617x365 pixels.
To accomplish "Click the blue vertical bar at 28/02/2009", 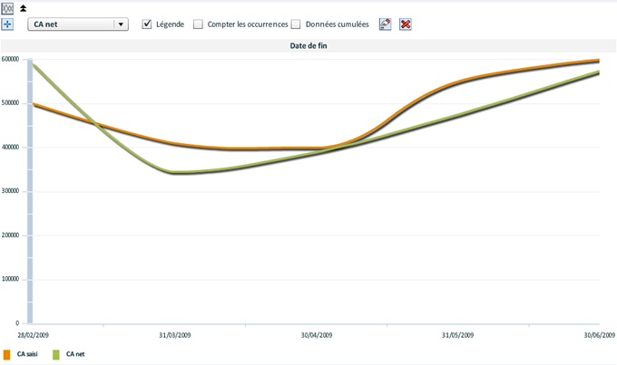I will pyautogui.click(x=30, y=190).
